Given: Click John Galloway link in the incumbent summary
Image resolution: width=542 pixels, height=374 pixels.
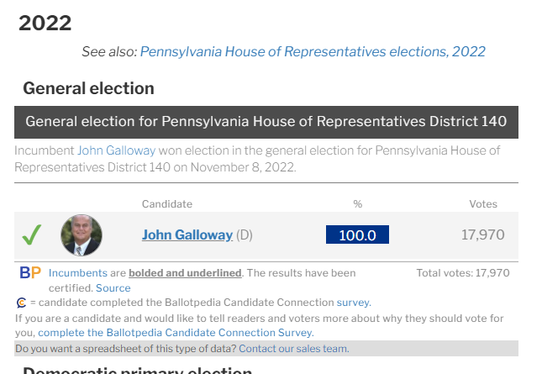Looking at the screenshot, I should [116, 151].
